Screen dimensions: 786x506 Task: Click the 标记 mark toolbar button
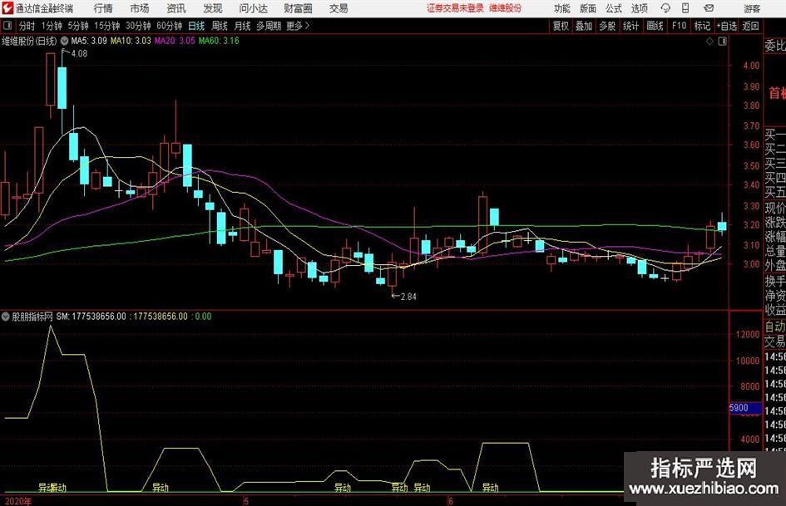point(702,26)
